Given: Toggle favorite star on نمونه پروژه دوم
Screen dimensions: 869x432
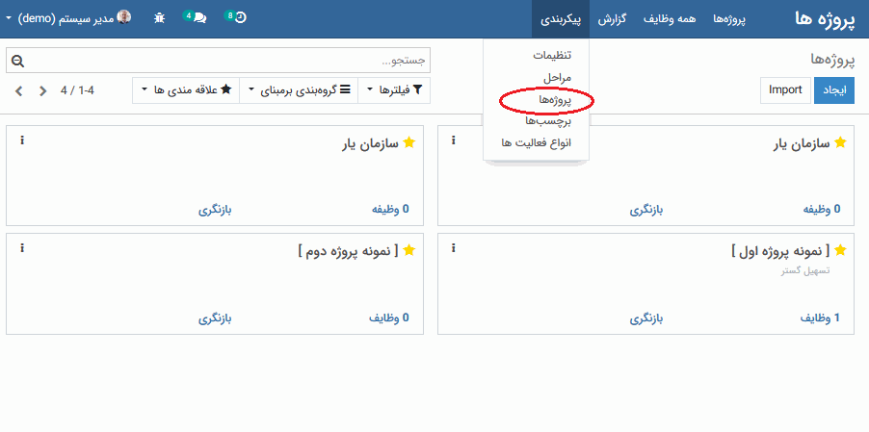Looking at the screenshot, I should pyautogui.click(x=408, y=250).
